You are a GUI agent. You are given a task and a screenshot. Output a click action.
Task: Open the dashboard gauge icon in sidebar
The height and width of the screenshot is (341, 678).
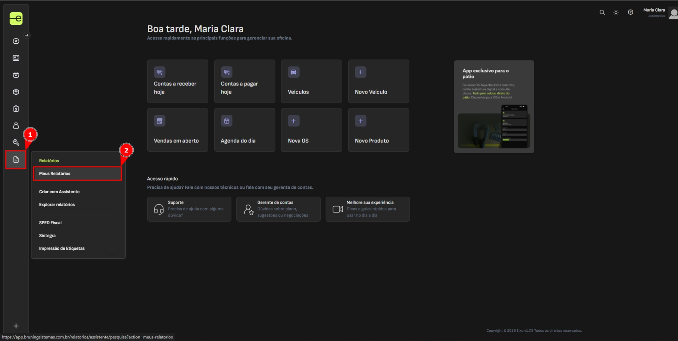click(16, 41)
